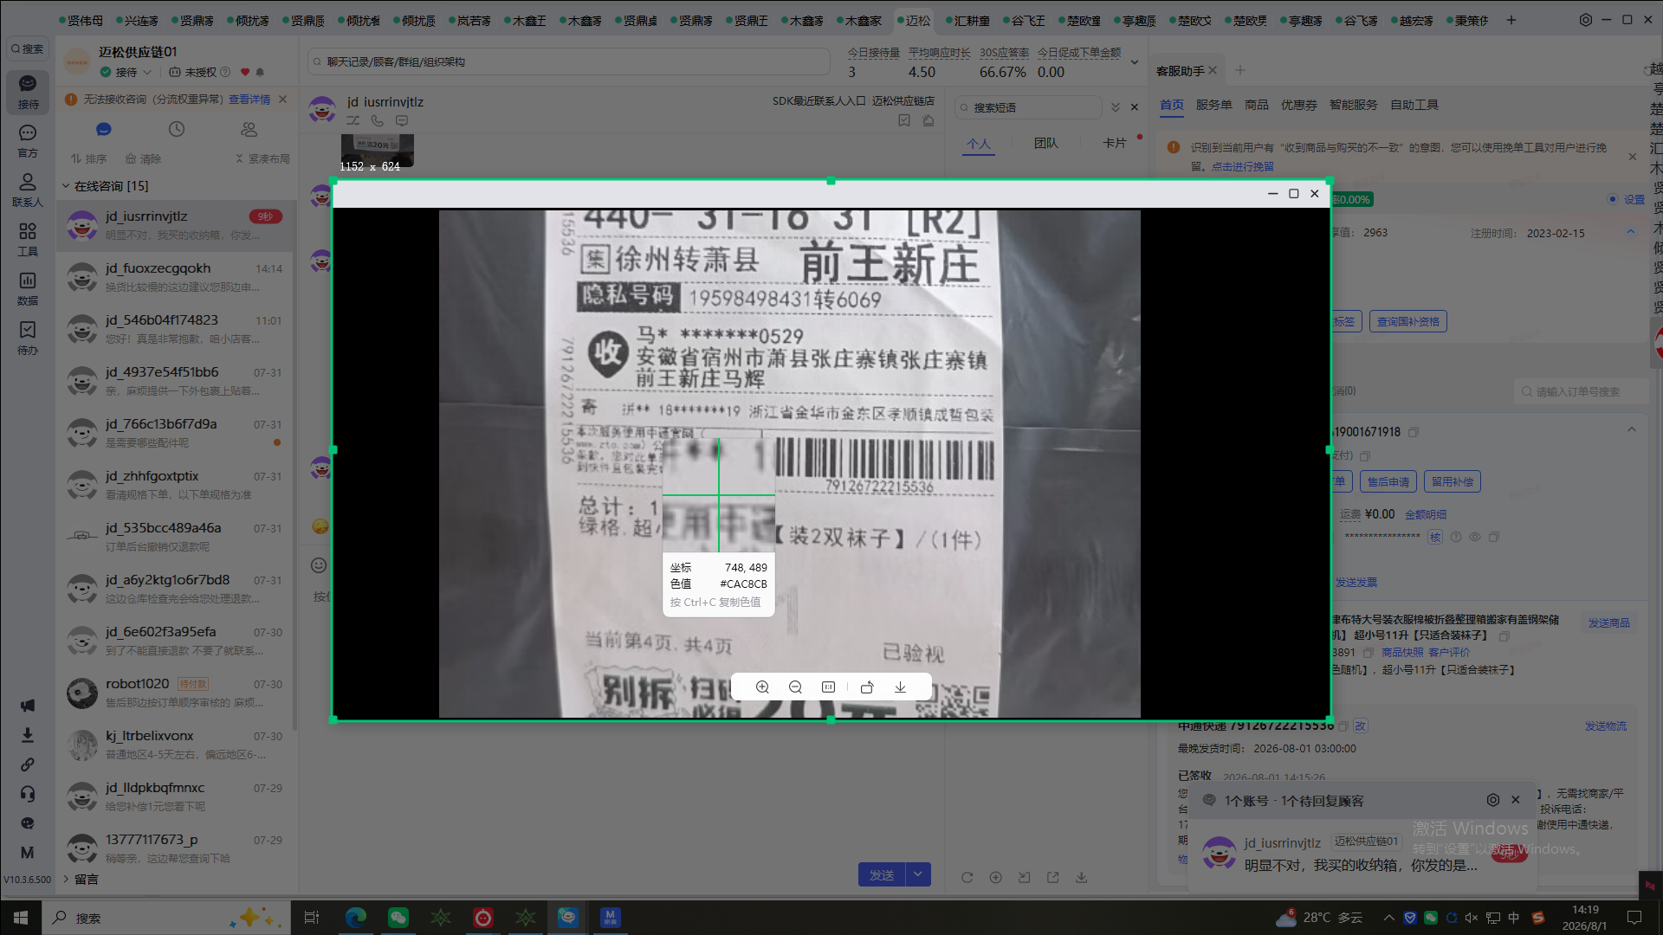Show the recent history clock tab
This screenshot has height=935, width=1663.
click(177, 129)
